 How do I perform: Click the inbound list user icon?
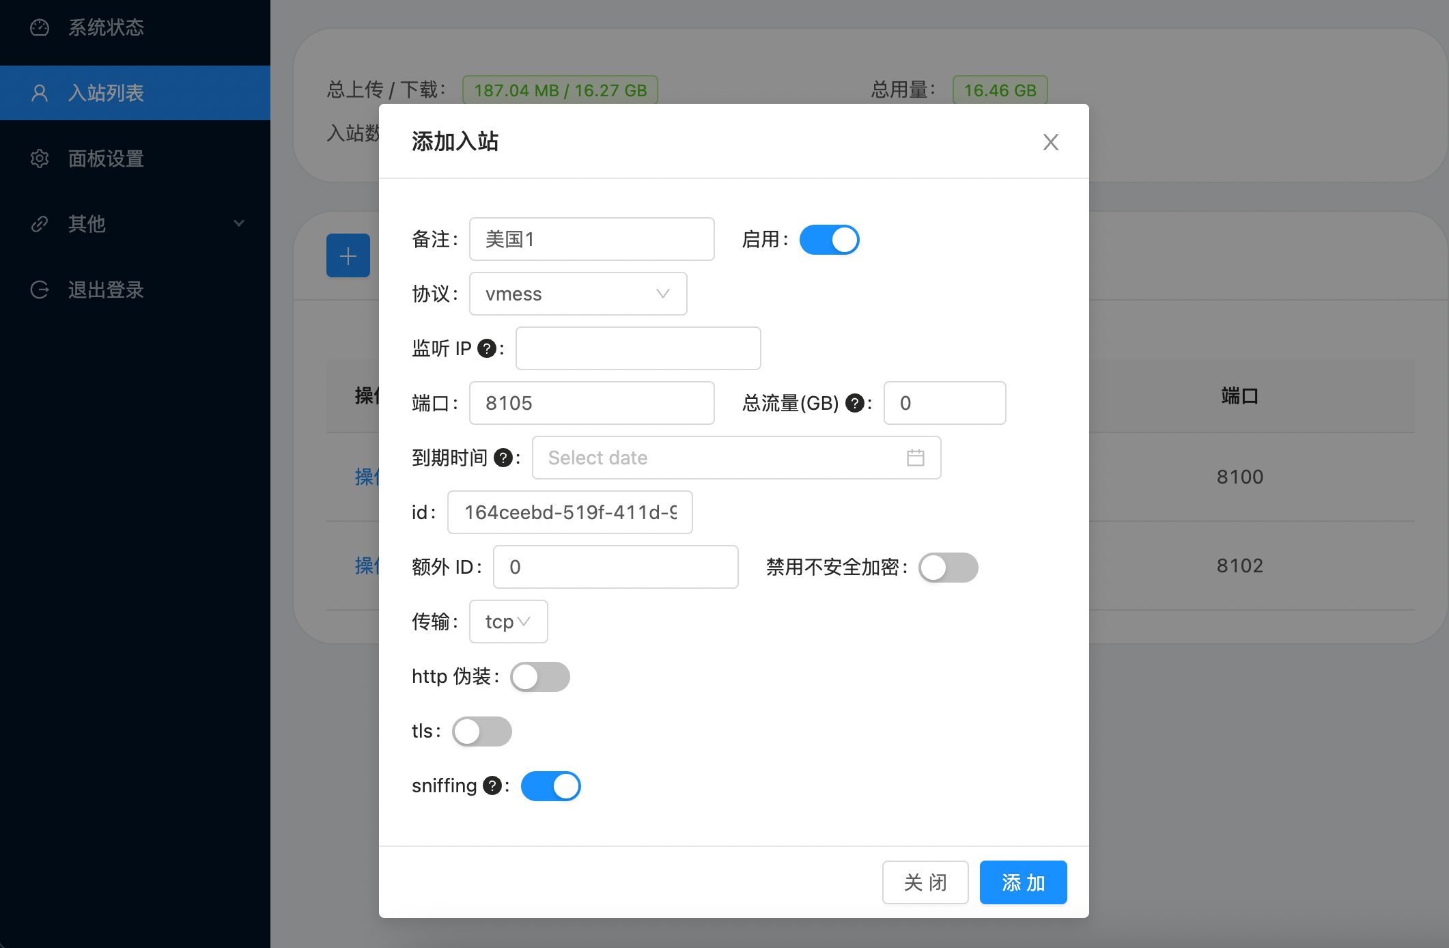pos(40,93)
